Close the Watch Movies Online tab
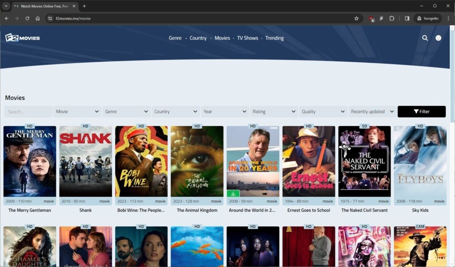This screenshot has width=455, height=267. point(74,6)
